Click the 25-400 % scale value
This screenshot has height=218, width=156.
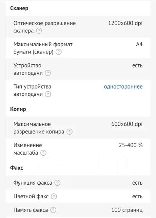pos(131,145)
